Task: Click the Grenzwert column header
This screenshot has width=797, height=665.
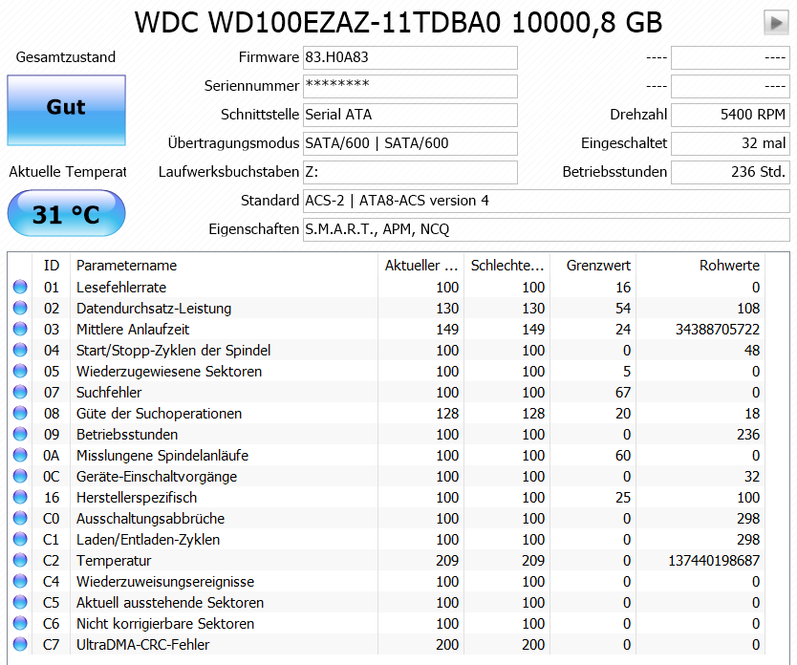Action: click(592, 266)
